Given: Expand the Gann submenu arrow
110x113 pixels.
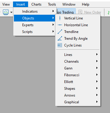Looking at the screenshot, I should [x=97, y=68].
